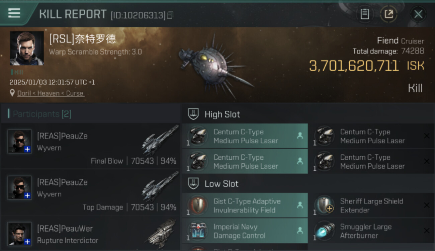The image size is (435, 251).
Task: Copy the kill report ID
Action: tap(170, 15)
